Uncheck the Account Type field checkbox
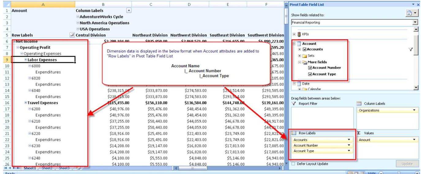The height and width of the screenshot is (174, 421). [x=310, y=74]
